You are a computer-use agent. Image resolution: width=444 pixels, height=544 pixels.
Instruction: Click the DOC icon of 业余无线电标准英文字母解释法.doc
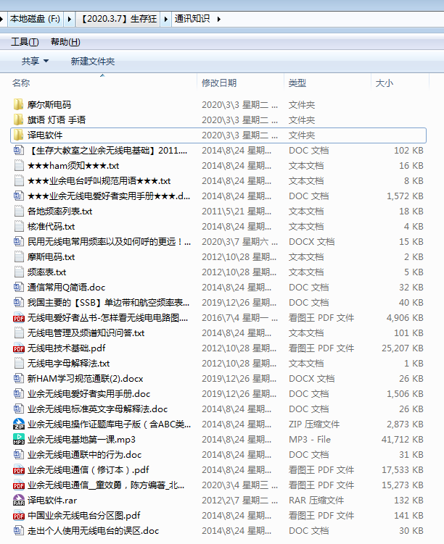coord(18,409)
